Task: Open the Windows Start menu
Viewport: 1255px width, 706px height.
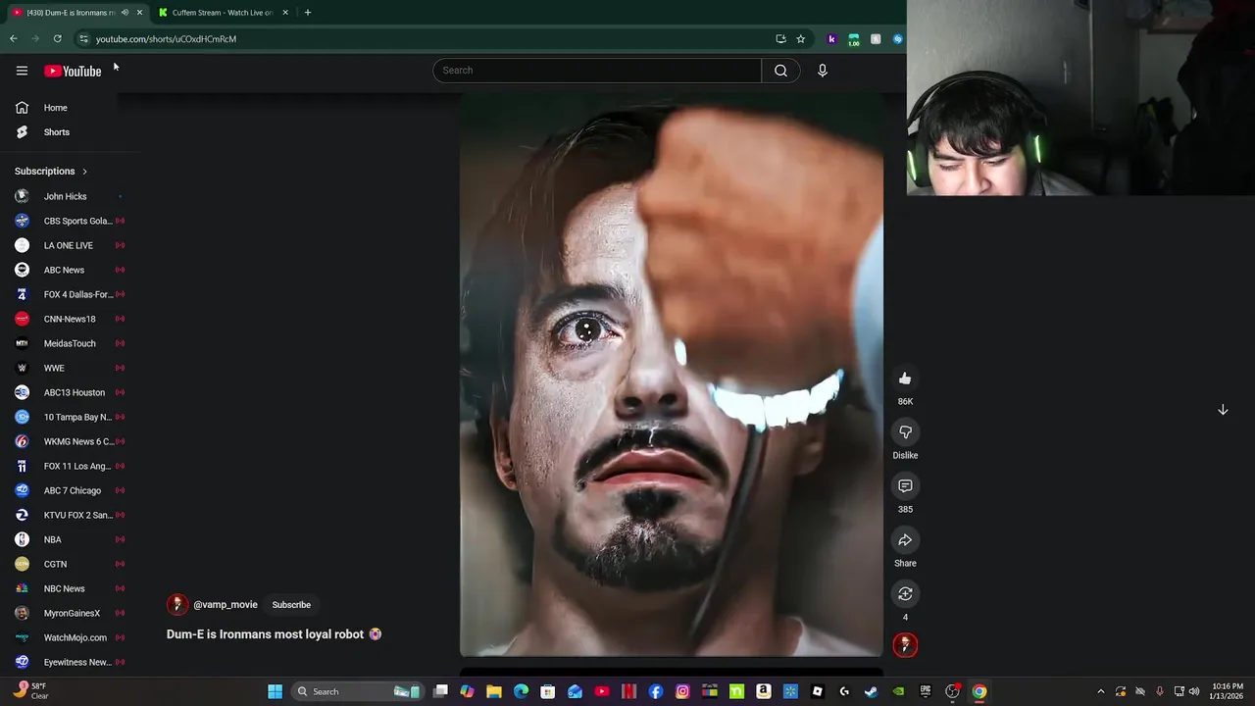Action: tap(276, 691)
